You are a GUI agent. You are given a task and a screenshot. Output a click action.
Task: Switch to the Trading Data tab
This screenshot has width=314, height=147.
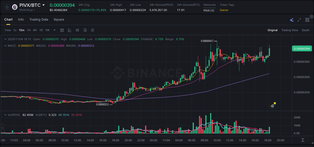[x=39, y=20]
